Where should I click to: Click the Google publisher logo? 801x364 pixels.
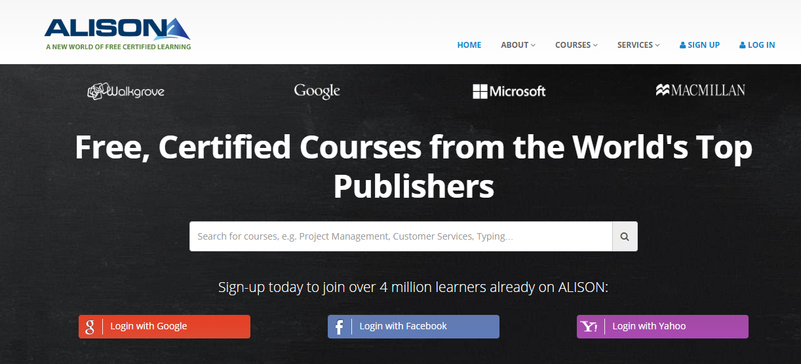click(x=317, y=91)
